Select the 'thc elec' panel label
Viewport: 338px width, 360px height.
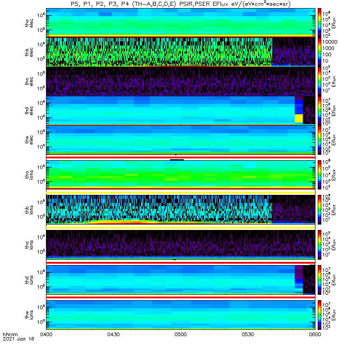pyautogui.click(x=29, y=81)
